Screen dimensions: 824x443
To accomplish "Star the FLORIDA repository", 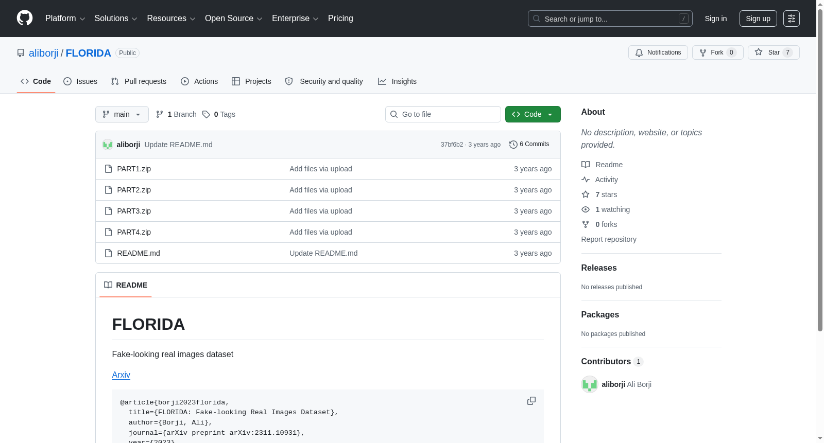I will click(774, 52).
